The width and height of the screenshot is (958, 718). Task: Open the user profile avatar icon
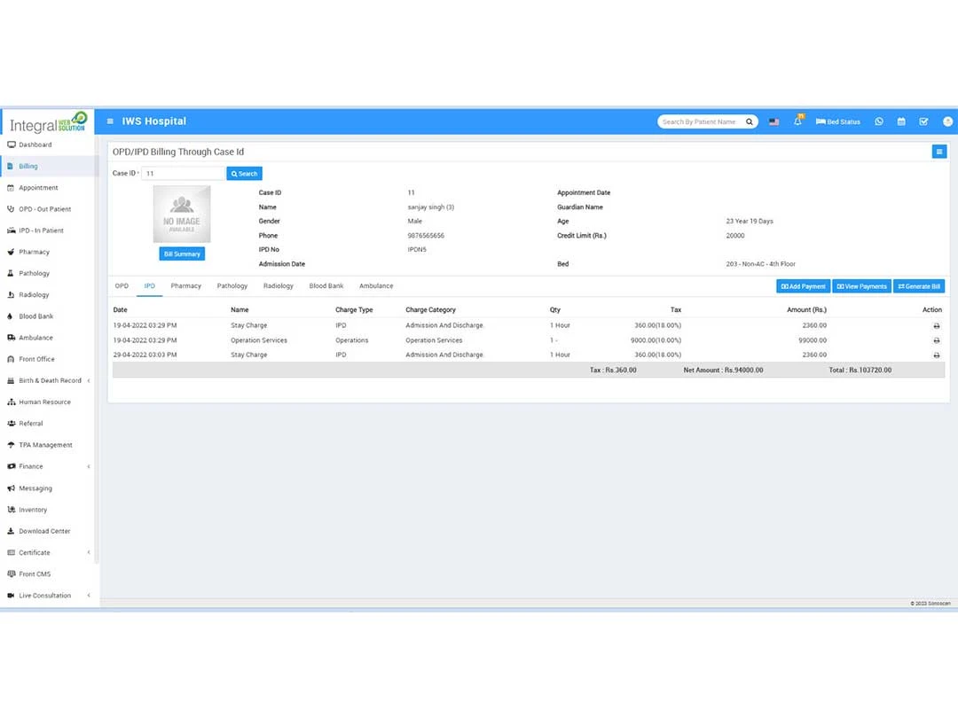pos(946,121)
